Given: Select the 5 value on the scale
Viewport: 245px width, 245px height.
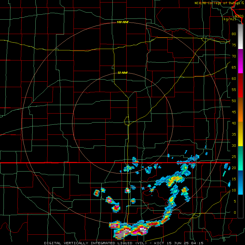Looking at the screenshot, I should coord(235,201).
